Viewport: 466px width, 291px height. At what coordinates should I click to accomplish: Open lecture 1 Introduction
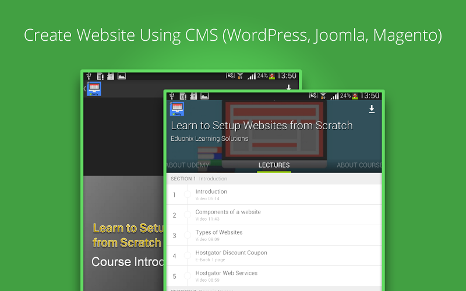tap(274, 194)
